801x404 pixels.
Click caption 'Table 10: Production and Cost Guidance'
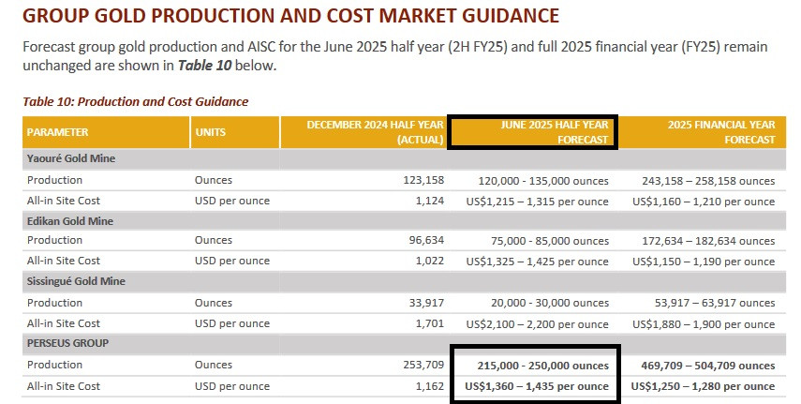(x=135, y=101)
